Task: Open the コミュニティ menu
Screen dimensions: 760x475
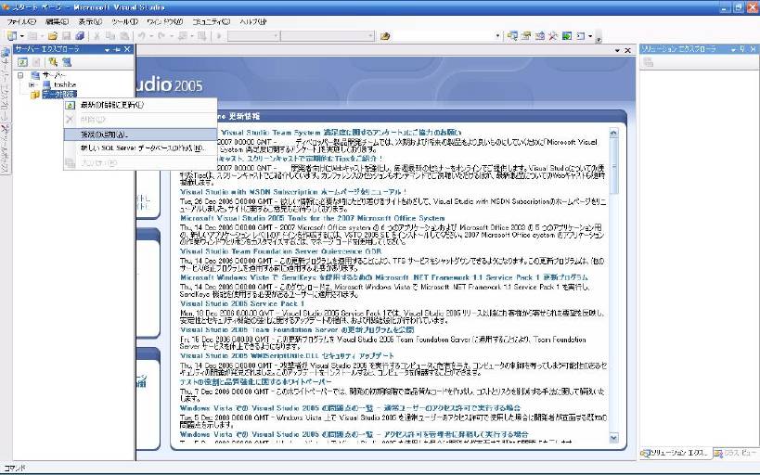Action: [211, 22]
